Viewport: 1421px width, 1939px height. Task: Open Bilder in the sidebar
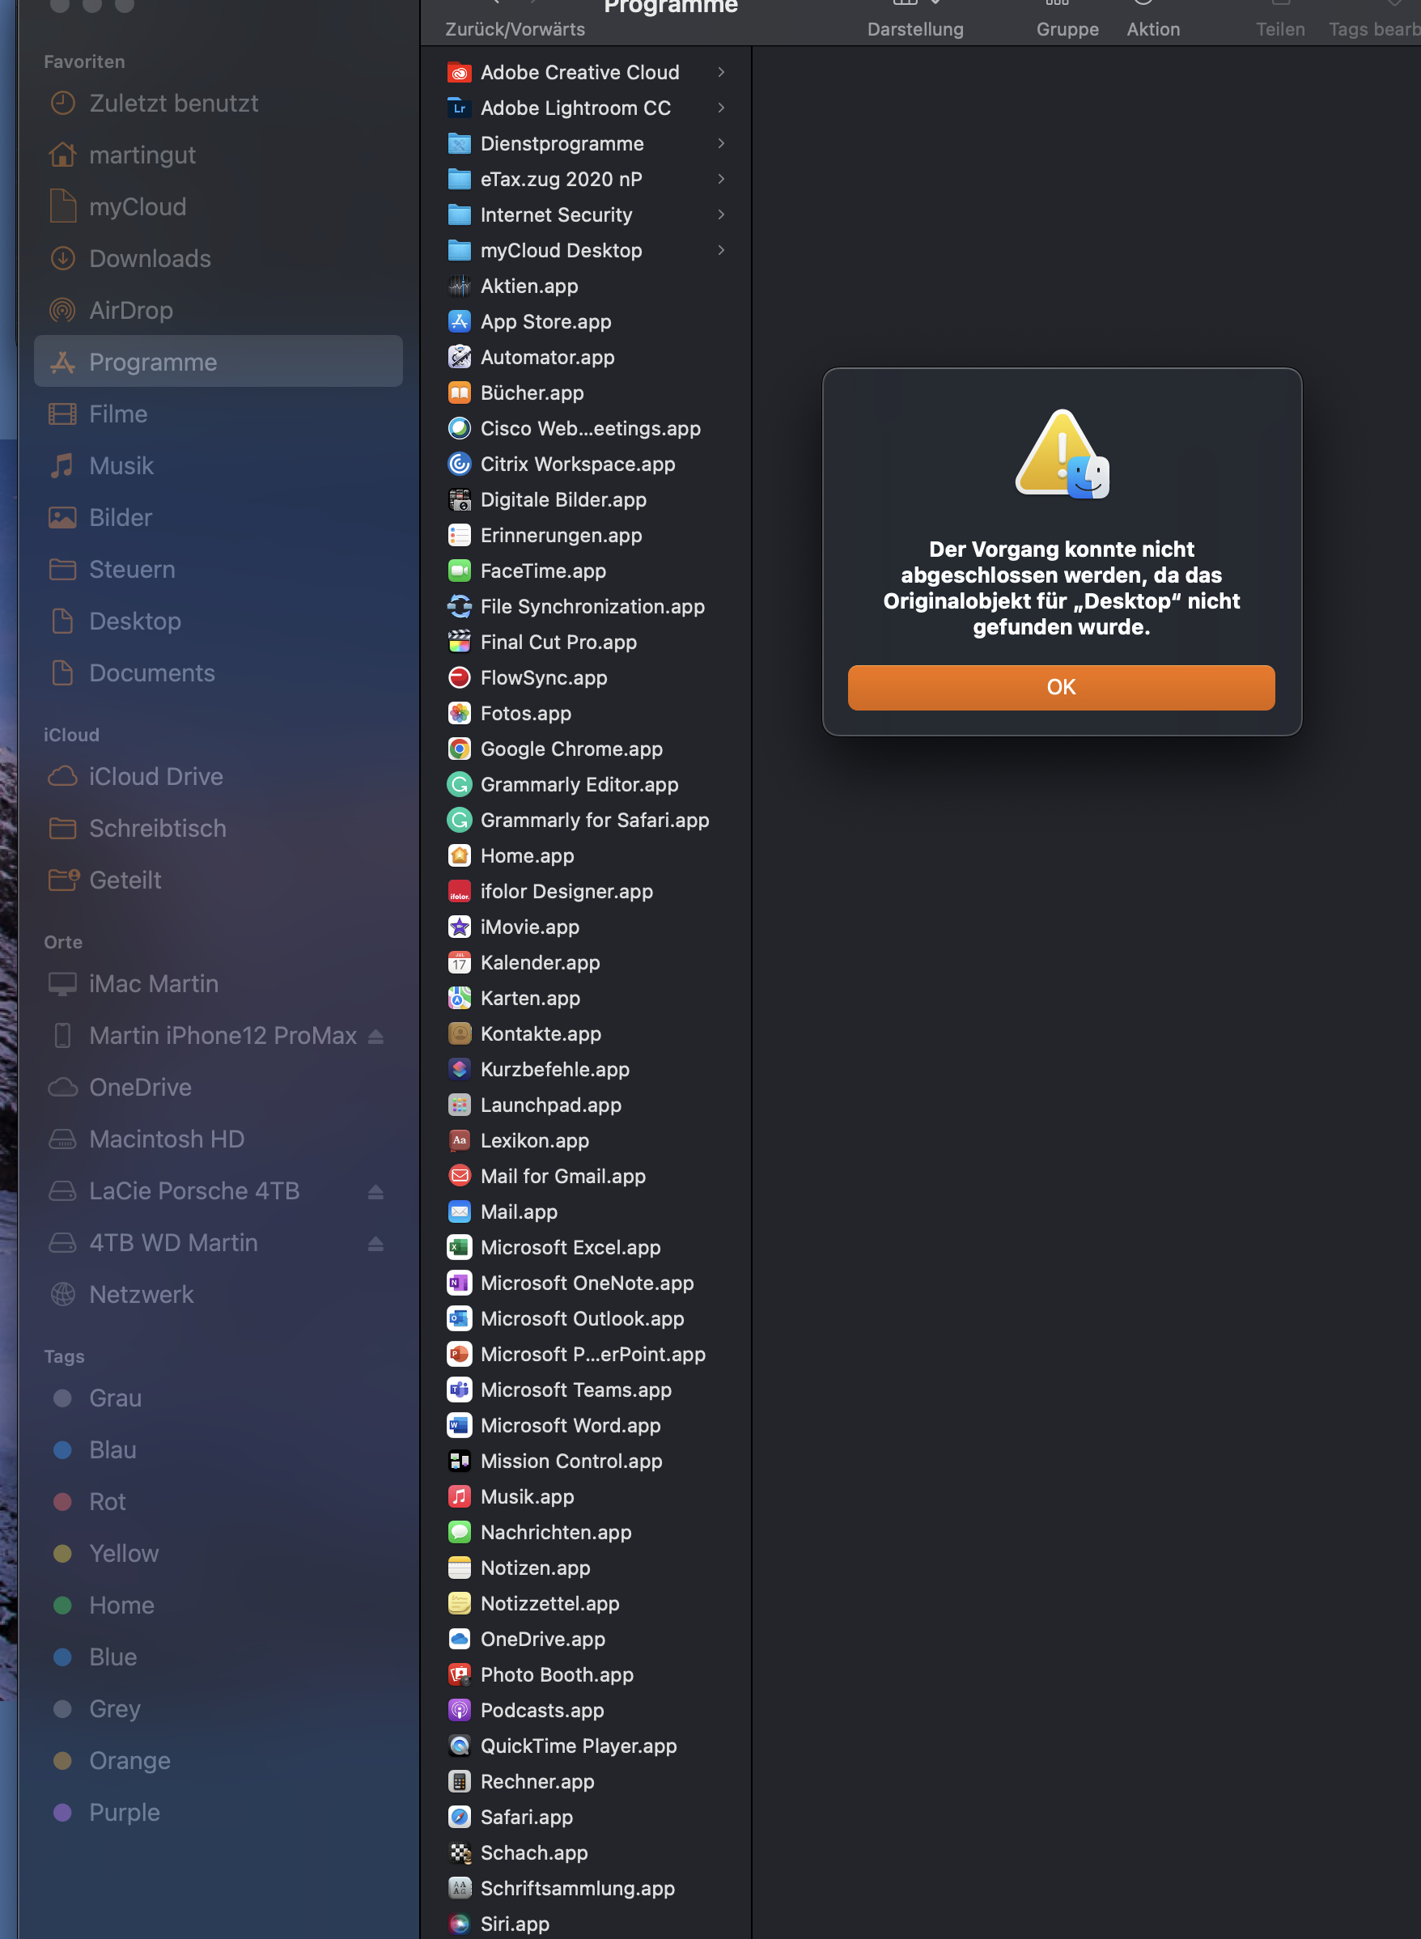click(218, 518)
